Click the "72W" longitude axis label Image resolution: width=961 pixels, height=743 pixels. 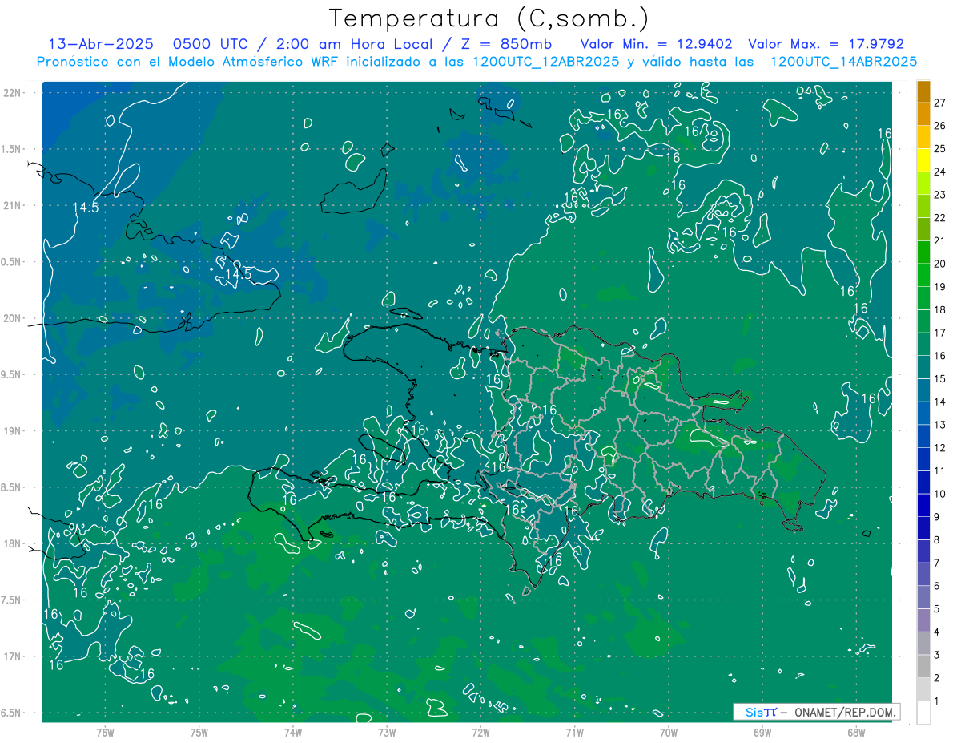480,733
